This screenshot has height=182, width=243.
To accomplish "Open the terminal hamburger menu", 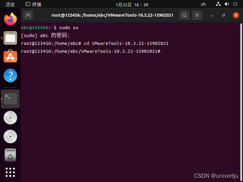I will 197,15.
